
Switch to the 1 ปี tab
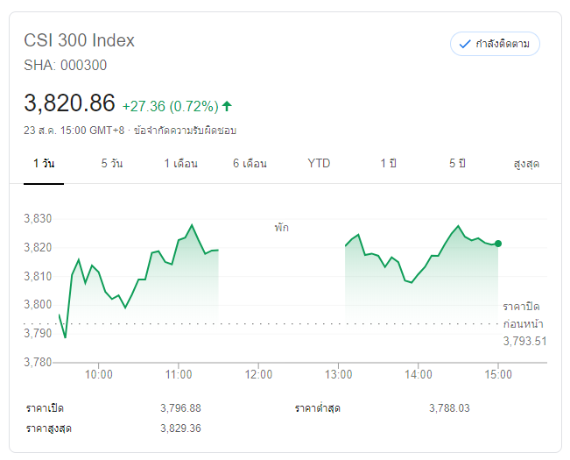pos(388,164)
